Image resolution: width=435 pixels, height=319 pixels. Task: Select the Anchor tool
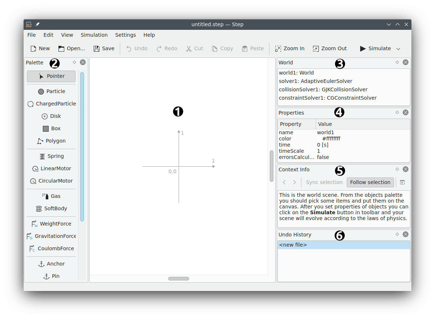click(x=51, y=264)
